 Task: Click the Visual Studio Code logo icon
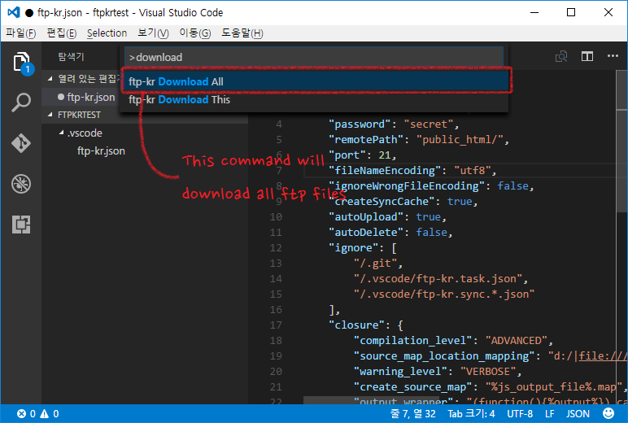point(14,12)
